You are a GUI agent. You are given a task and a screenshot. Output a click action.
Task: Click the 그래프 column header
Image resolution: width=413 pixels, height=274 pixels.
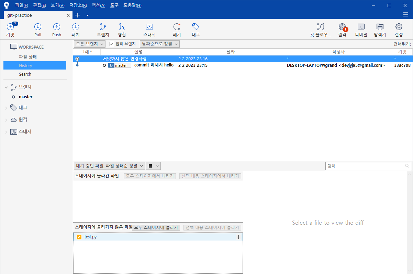(x=87, y=52)
